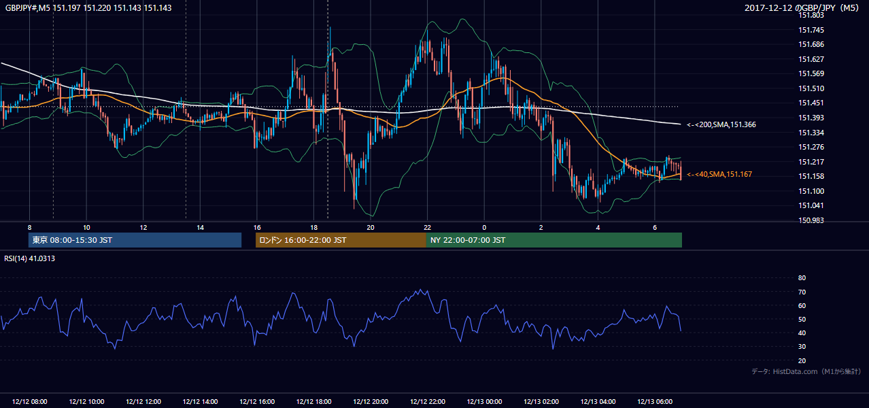Viewport: 869px width, 408px height.
Task: Click the 12/12 22:00 date axis label
Action: coord(427,402)
